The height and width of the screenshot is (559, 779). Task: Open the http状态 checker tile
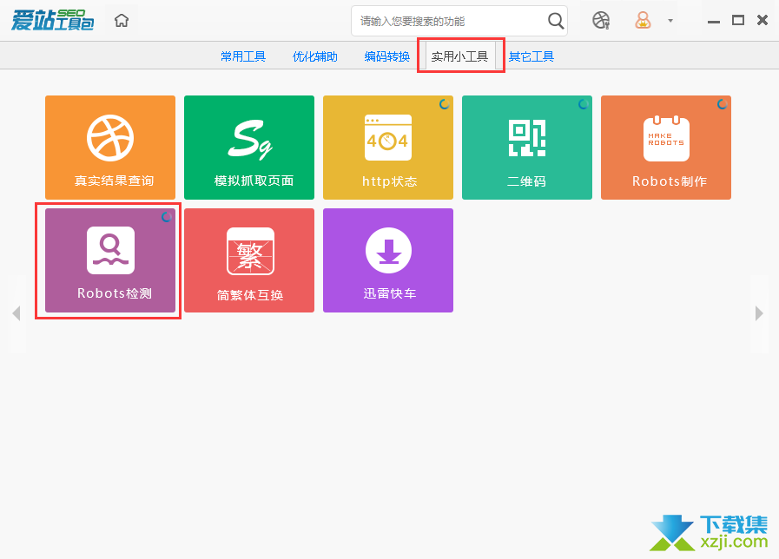[x=388, y=148]
